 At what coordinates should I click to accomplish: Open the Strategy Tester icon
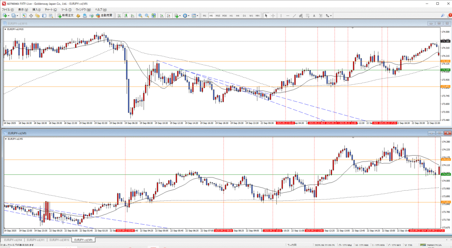pyautogui.click(x=51, y=15)
